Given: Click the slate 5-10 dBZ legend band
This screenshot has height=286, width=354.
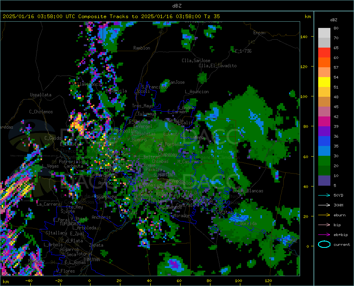Looking at the screenshot, I should coord(324,181).
